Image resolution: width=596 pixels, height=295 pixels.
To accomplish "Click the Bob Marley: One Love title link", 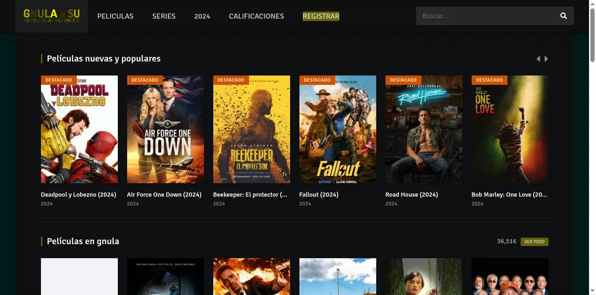I will tap(509, 195).
